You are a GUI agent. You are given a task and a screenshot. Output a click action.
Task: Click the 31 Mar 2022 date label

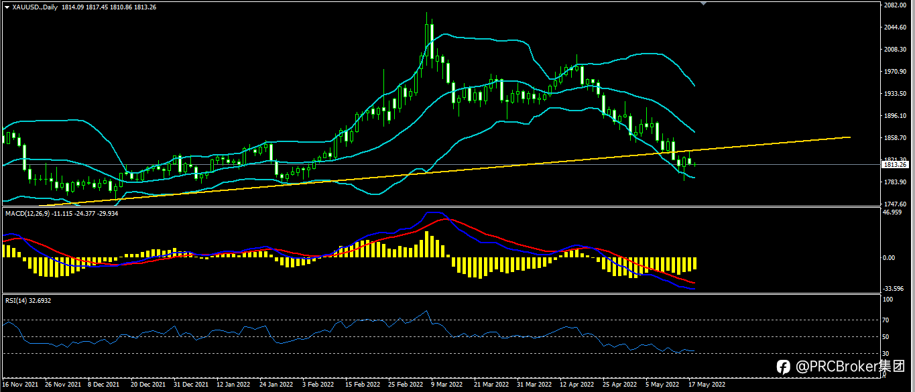(x=534, y=385)
